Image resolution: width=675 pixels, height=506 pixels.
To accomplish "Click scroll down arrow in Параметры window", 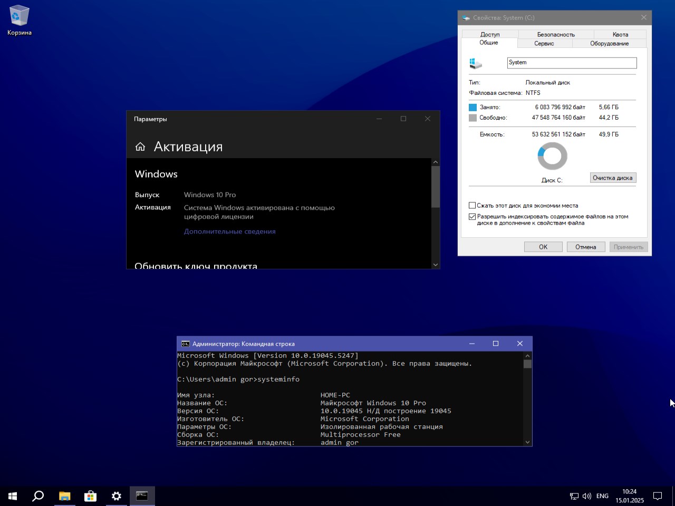I will [436, 265].
